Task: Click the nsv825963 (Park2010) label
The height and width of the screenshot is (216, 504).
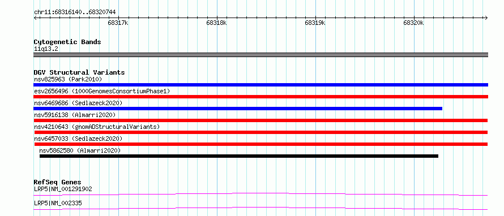Action: point(68,79)
